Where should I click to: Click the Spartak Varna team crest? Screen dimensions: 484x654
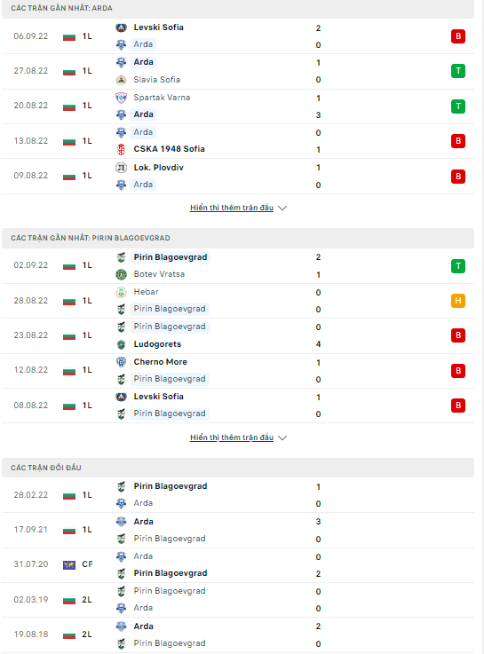[x=121, y=98]
